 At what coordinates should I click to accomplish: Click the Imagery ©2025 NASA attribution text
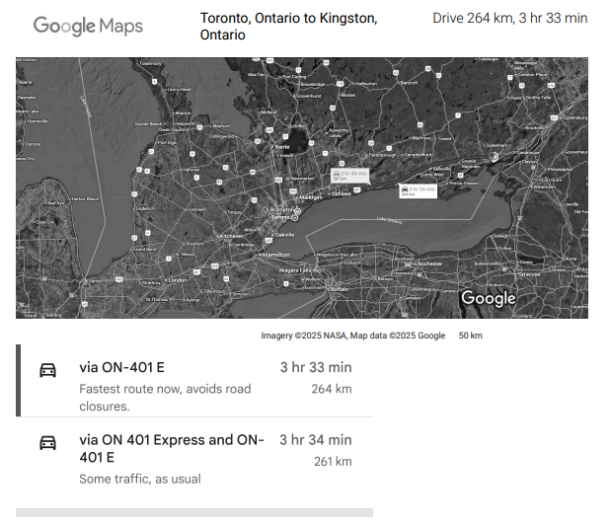pyautogui.click(x=353, y=336)
